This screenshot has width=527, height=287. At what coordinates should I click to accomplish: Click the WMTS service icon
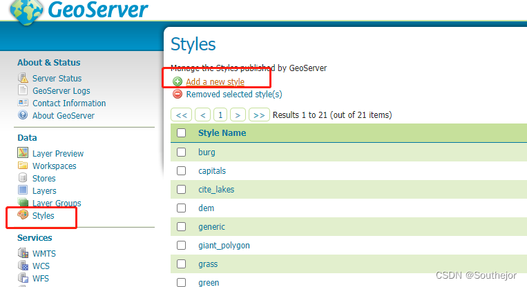[23, 253]
